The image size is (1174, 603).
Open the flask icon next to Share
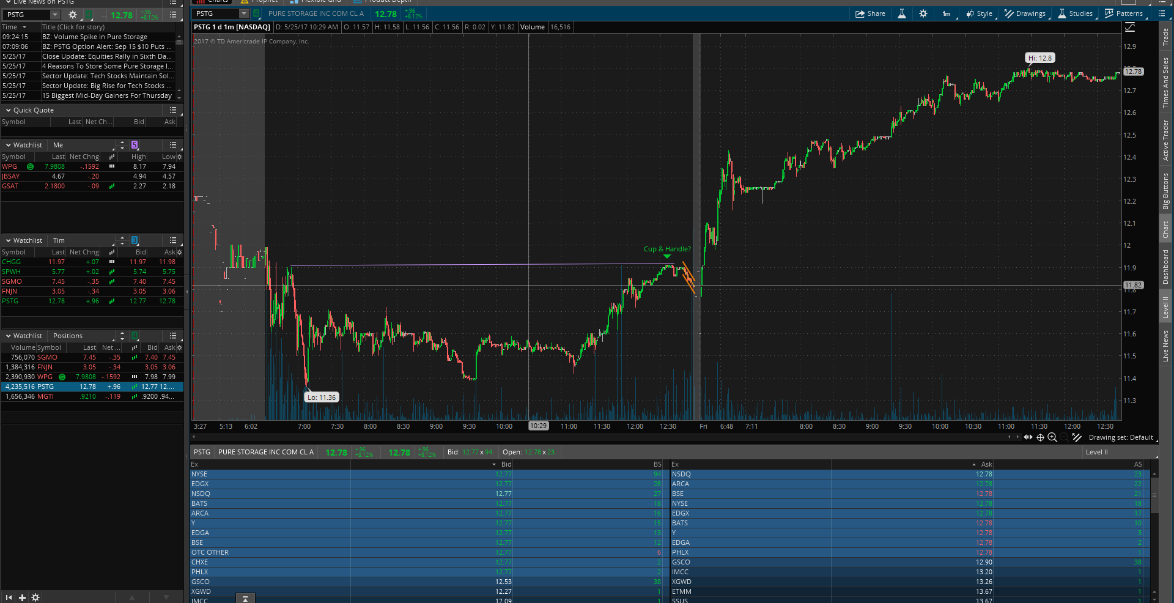click(901, 13)
